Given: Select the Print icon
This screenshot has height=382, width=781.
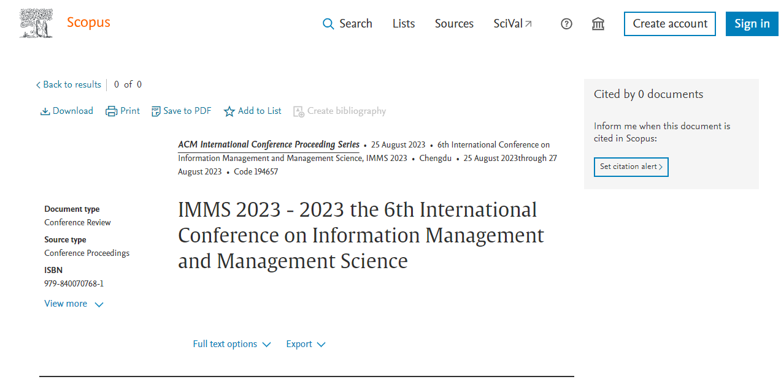Looking at the screenshot, I should pyautogui.click(x=110, y=111).
